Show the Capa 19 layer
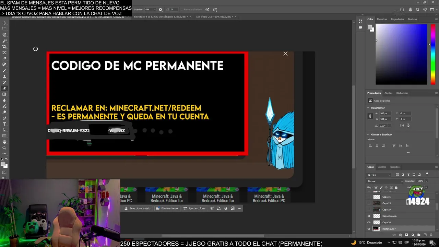Viewport: 439px width, 247px height. click(369, 210)
